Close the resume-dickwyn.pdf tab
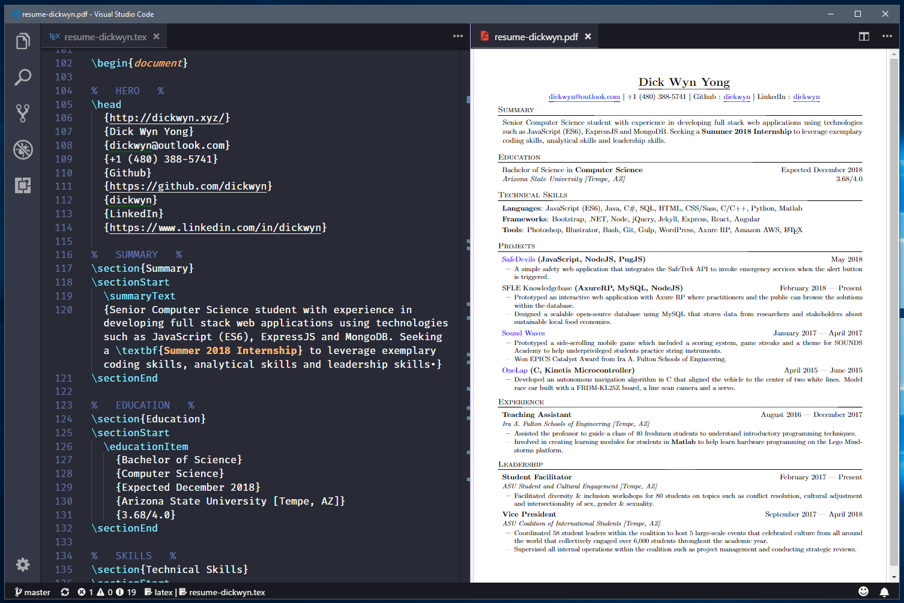Image resolution: width=904 pixels, height=603 pixels. click(x=588, y=37)
